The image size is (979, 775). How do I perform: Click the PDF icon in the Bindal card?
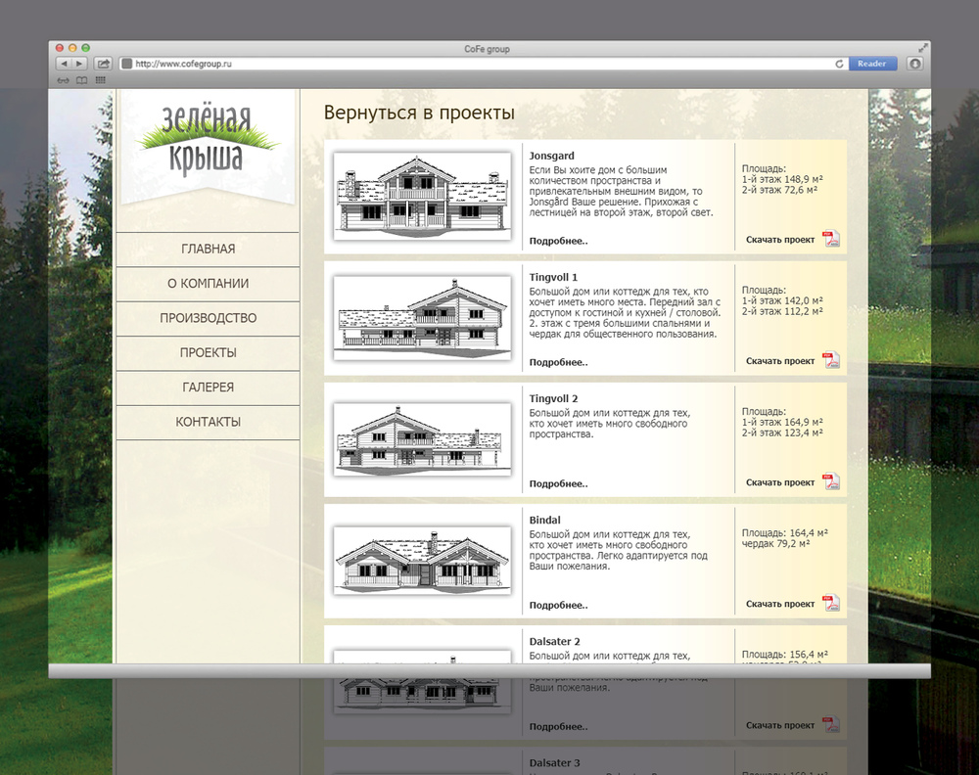[x=831, y=603]
